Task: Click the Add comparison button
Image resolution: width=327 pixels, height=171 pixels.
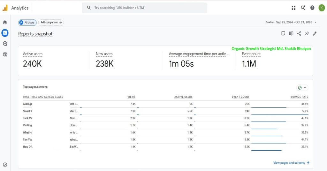Action: [x=51, y=23]
